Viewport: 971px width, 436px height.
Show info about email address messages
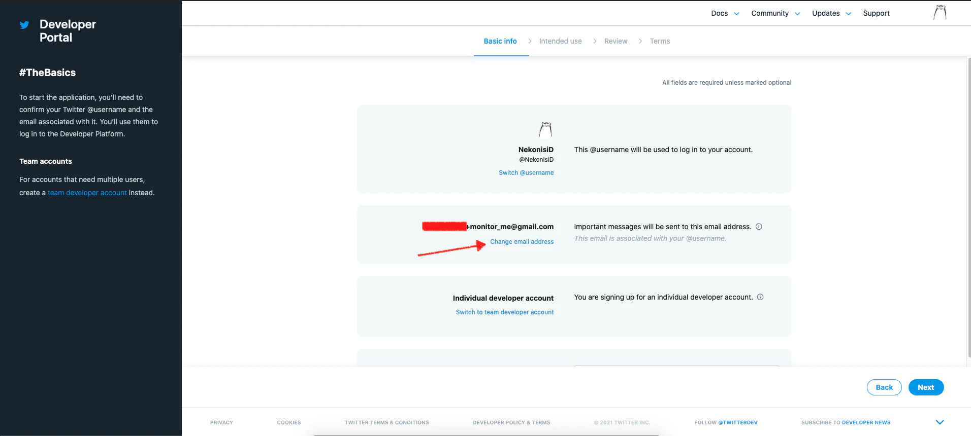(759, 227)
